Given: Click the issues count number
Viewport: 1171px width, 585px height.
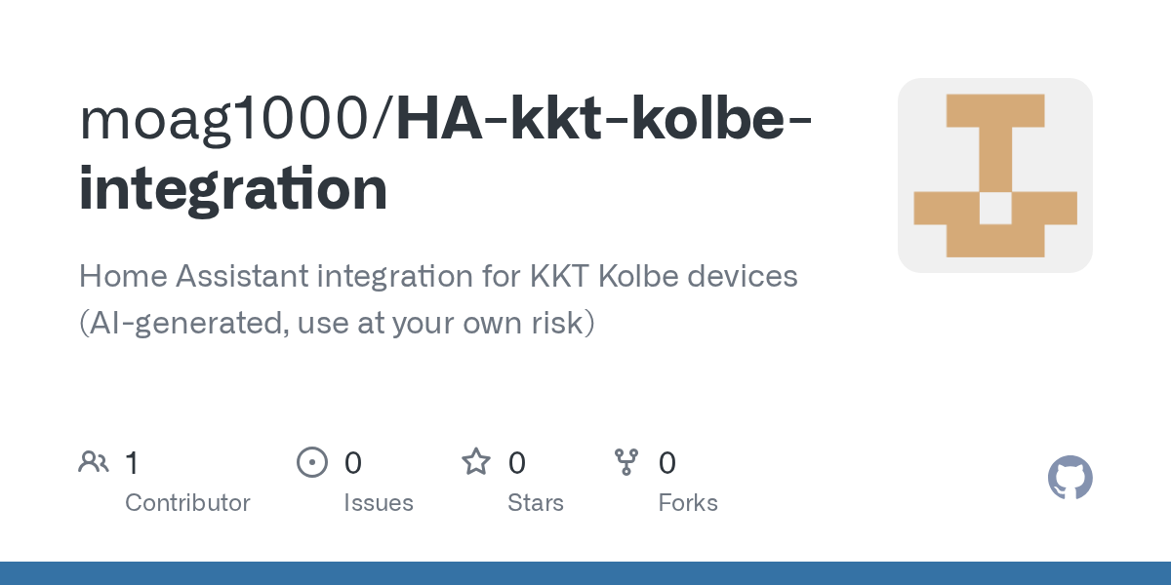Looking at the screenshot, I should coord(352,463).
